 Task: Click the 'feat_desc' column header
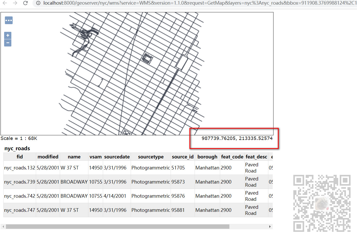(x=256, y=157)
